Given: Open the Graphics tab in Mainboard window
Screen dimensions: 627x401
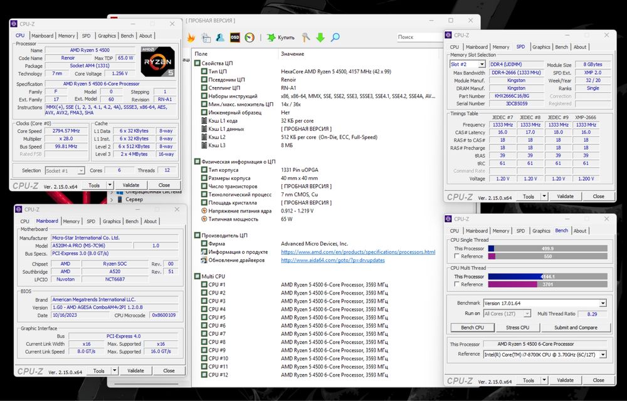Looking at the screenshot, I should 112,221.
